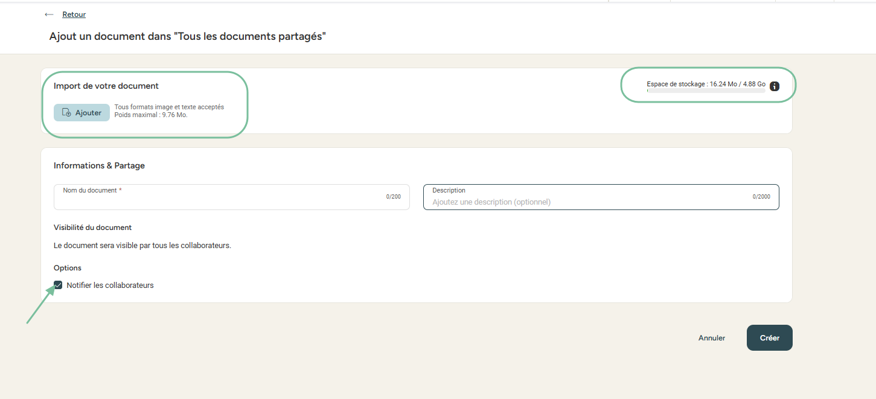Click the Espace de stockage label

pyautogui.click(x=706, y=84)
